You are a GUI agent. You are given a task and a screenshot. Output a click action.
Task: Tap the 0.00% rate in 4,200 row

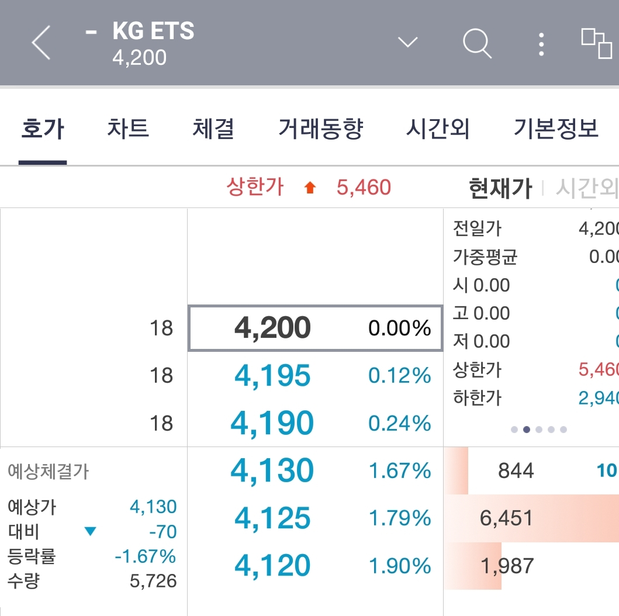[399, 328]
